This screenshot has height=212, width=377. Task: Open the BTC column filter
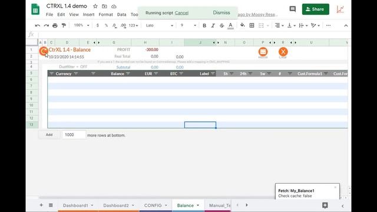coord(181,74)
